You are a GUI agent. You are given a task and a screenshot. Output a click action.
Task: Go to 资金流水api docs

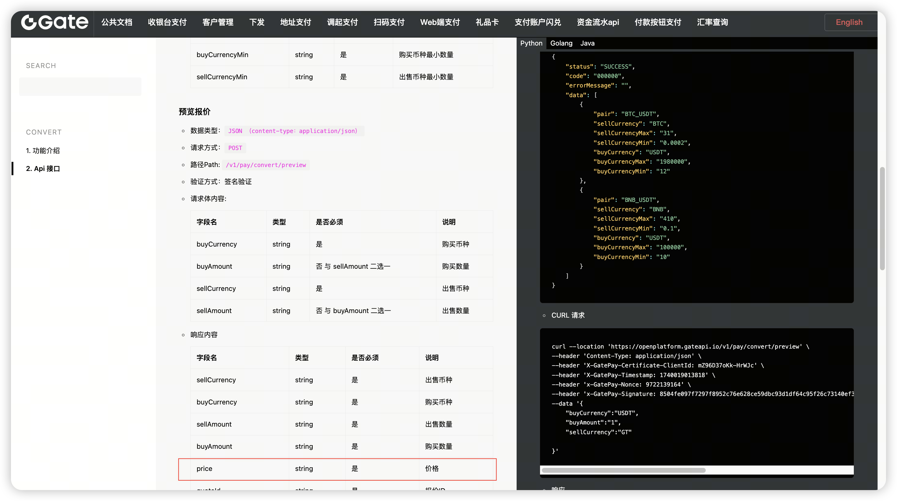(597, 22)
